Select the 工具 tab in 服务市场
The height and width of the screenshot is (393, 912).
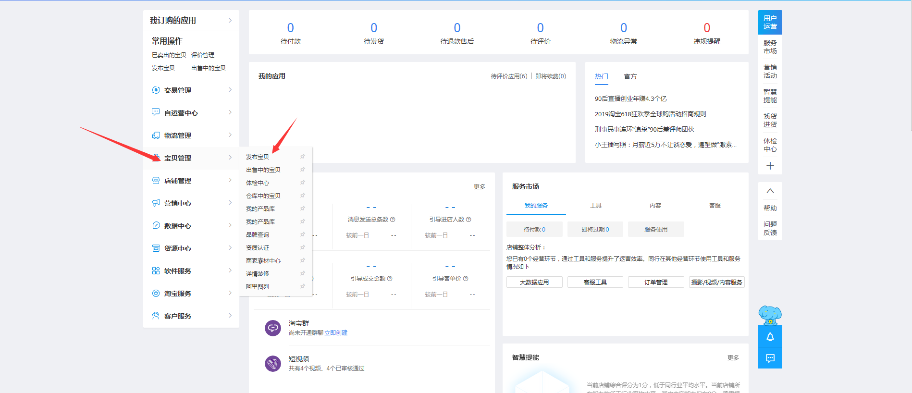pos(595,205)
